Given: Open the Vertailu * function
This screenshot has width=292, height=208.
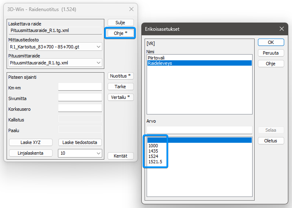Looking at the screenshot, I should pyautogui.click(x=120, y=97).
